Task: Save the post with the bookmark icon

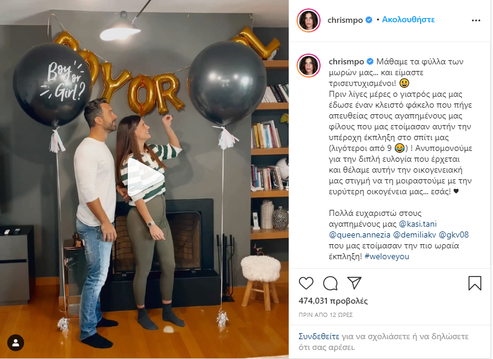Action: click(x=475, y=283)
